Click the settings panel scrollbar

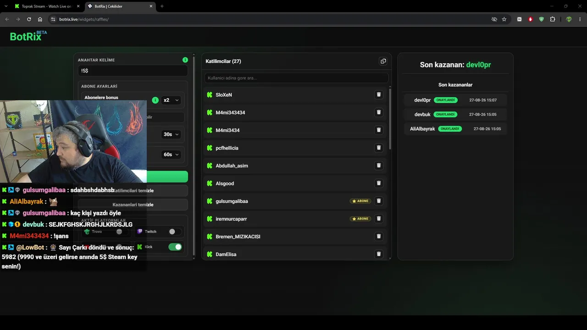pos(194,156)
